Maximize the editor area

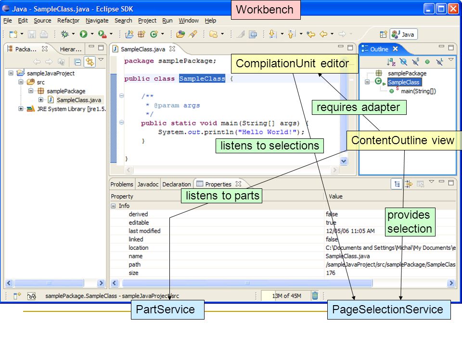click(350, 48)
